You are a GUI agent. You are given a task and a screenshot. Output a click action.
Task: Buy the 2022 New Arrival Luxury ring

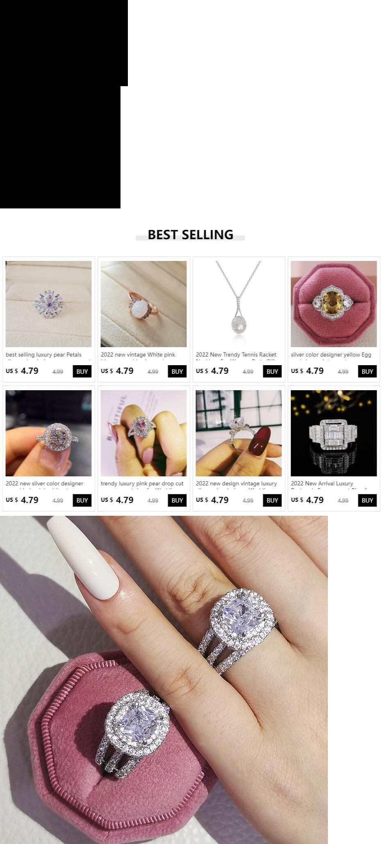click(367, 500)
